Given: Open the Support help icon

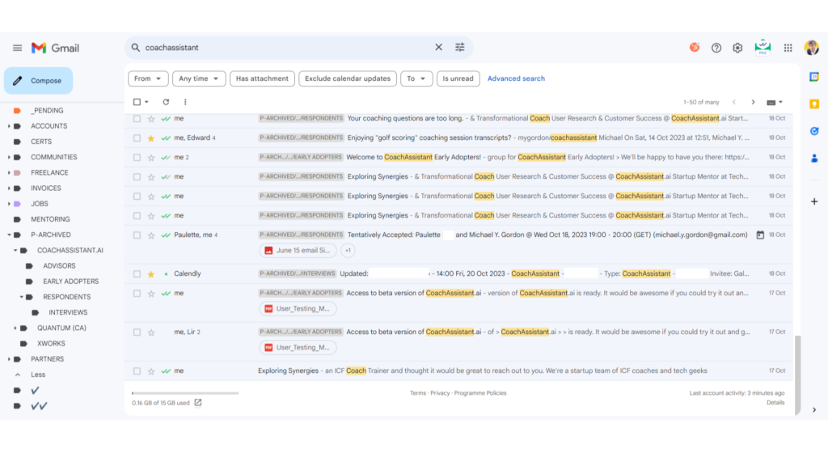Looking at the screenshot, I should pyautogui.click(x=716, y=48).
